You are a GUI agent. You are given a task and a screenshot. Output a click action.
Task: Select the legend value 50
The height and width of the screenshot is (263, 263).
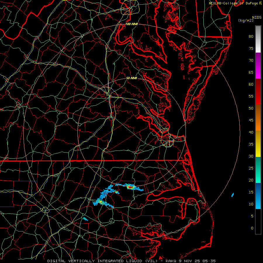251,108
